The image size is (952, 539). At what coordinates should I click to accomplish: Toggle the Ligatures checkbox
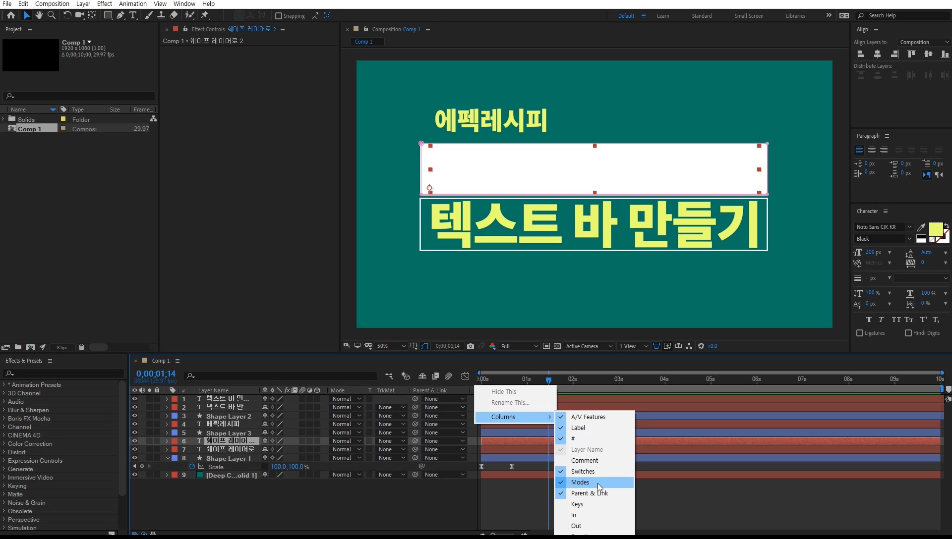(860, 333)
